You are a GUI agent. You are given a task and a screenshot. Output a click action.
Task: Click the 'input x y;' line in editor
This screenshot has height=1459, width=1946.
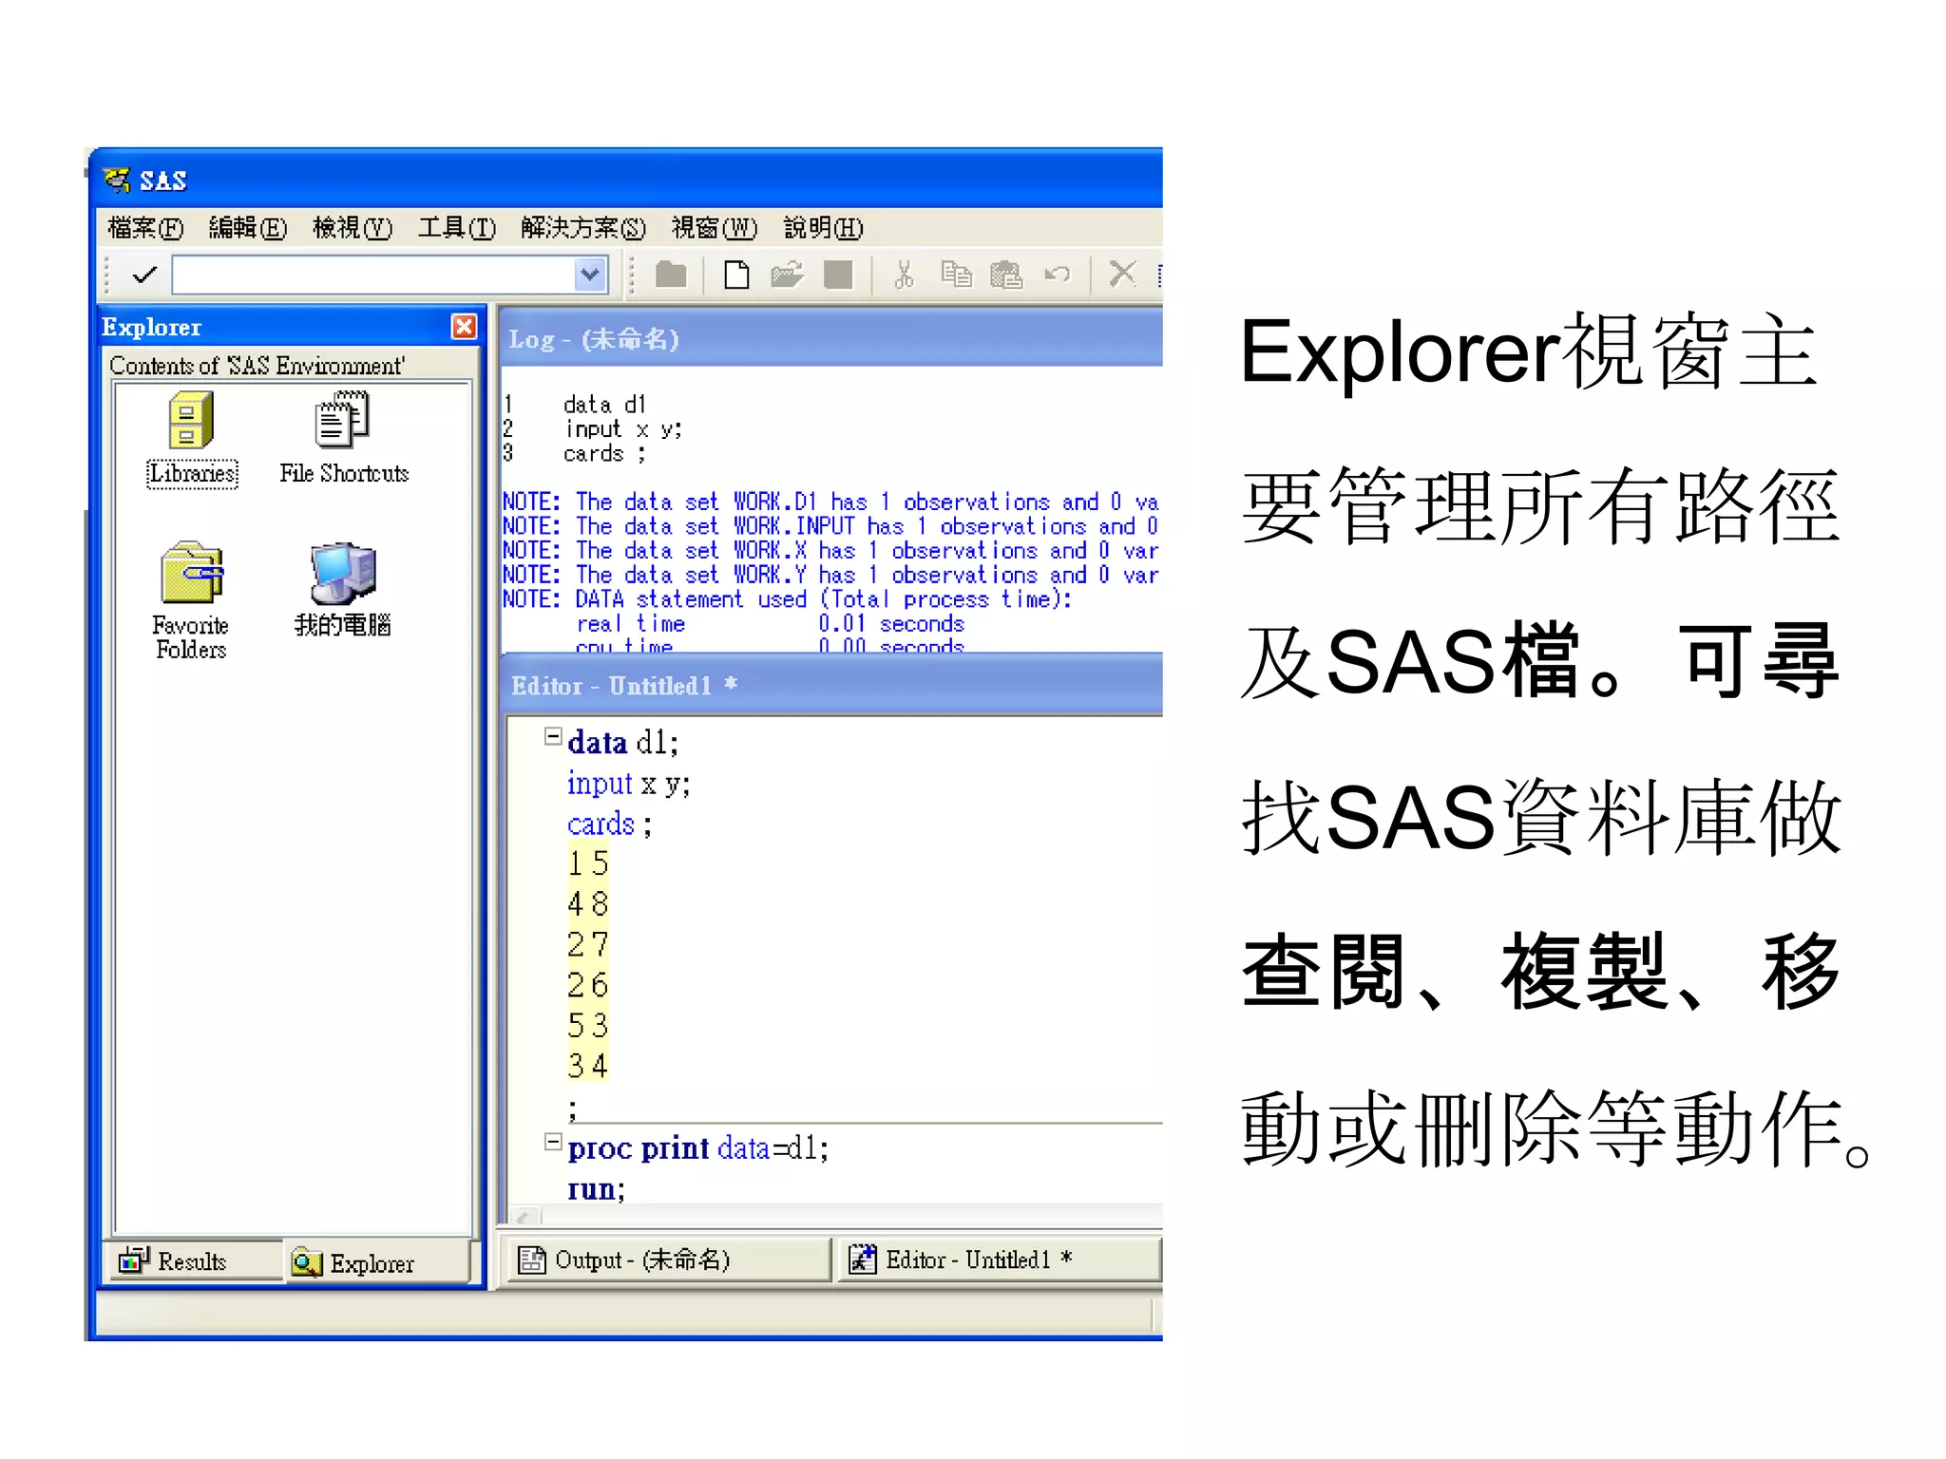[628, 784]
